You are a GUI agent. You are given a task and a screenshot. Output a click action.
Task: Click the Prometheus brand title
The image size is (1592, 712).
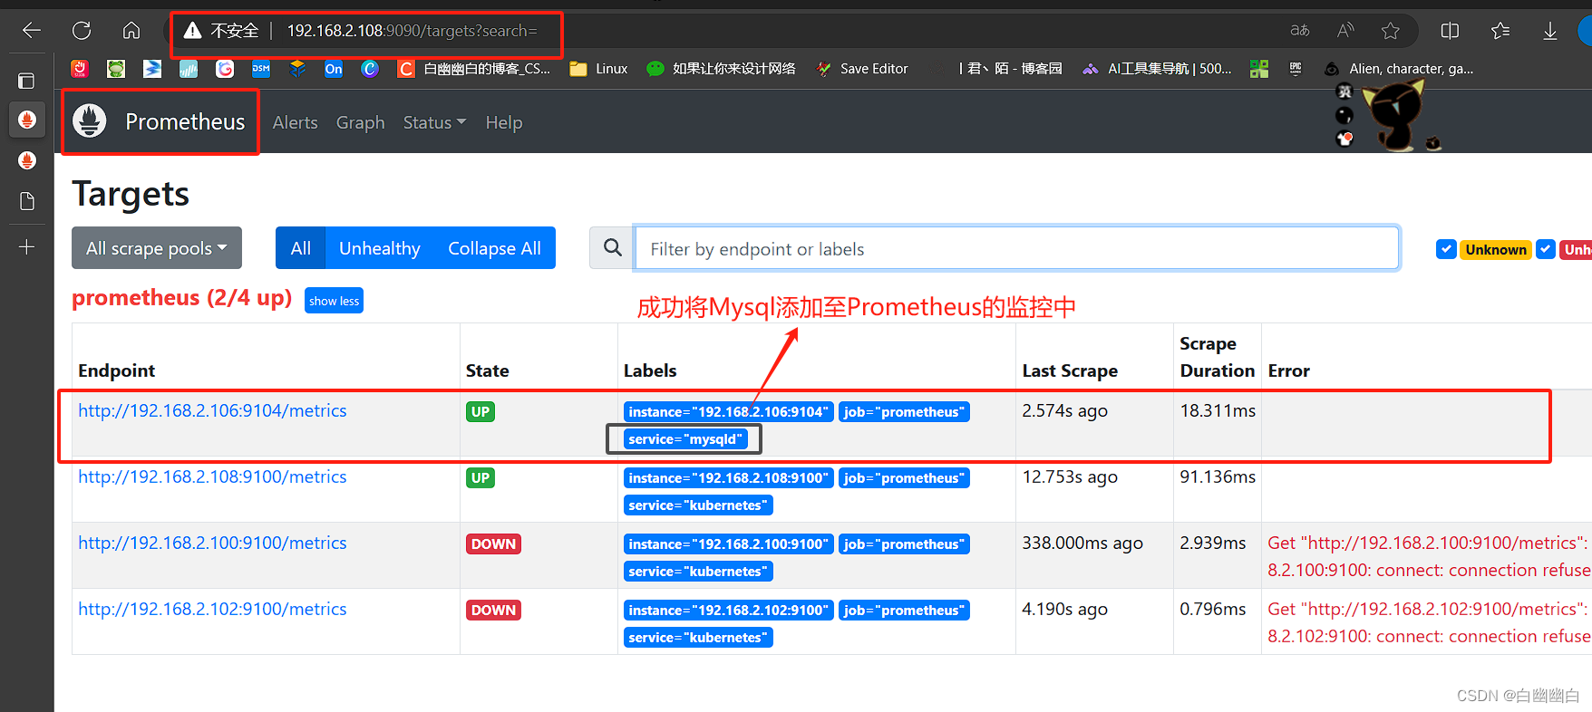tap(185, 121)
